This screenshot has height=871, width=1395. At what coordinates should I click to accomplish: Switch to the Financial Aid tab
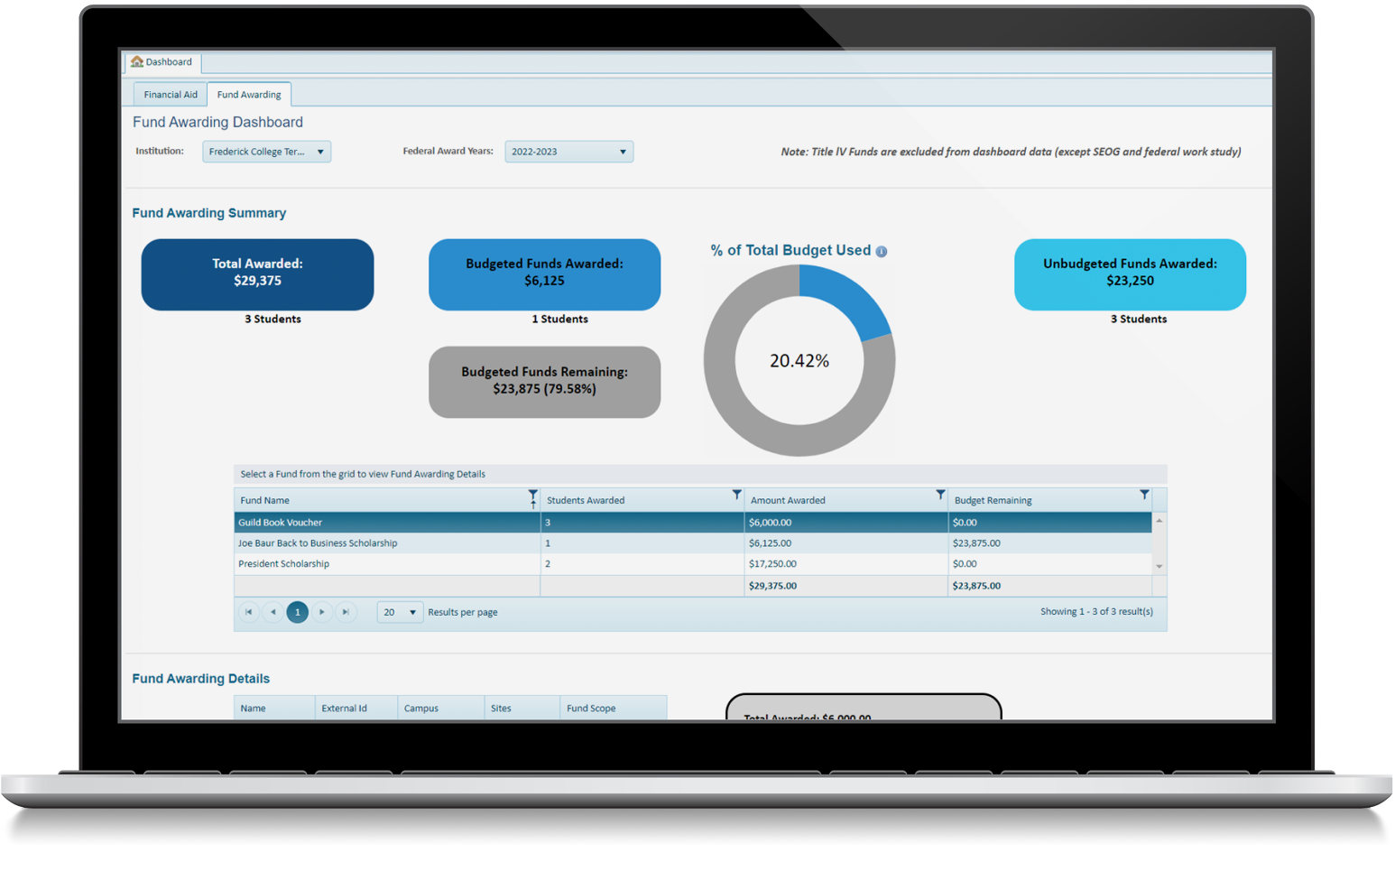click(170, 94)
